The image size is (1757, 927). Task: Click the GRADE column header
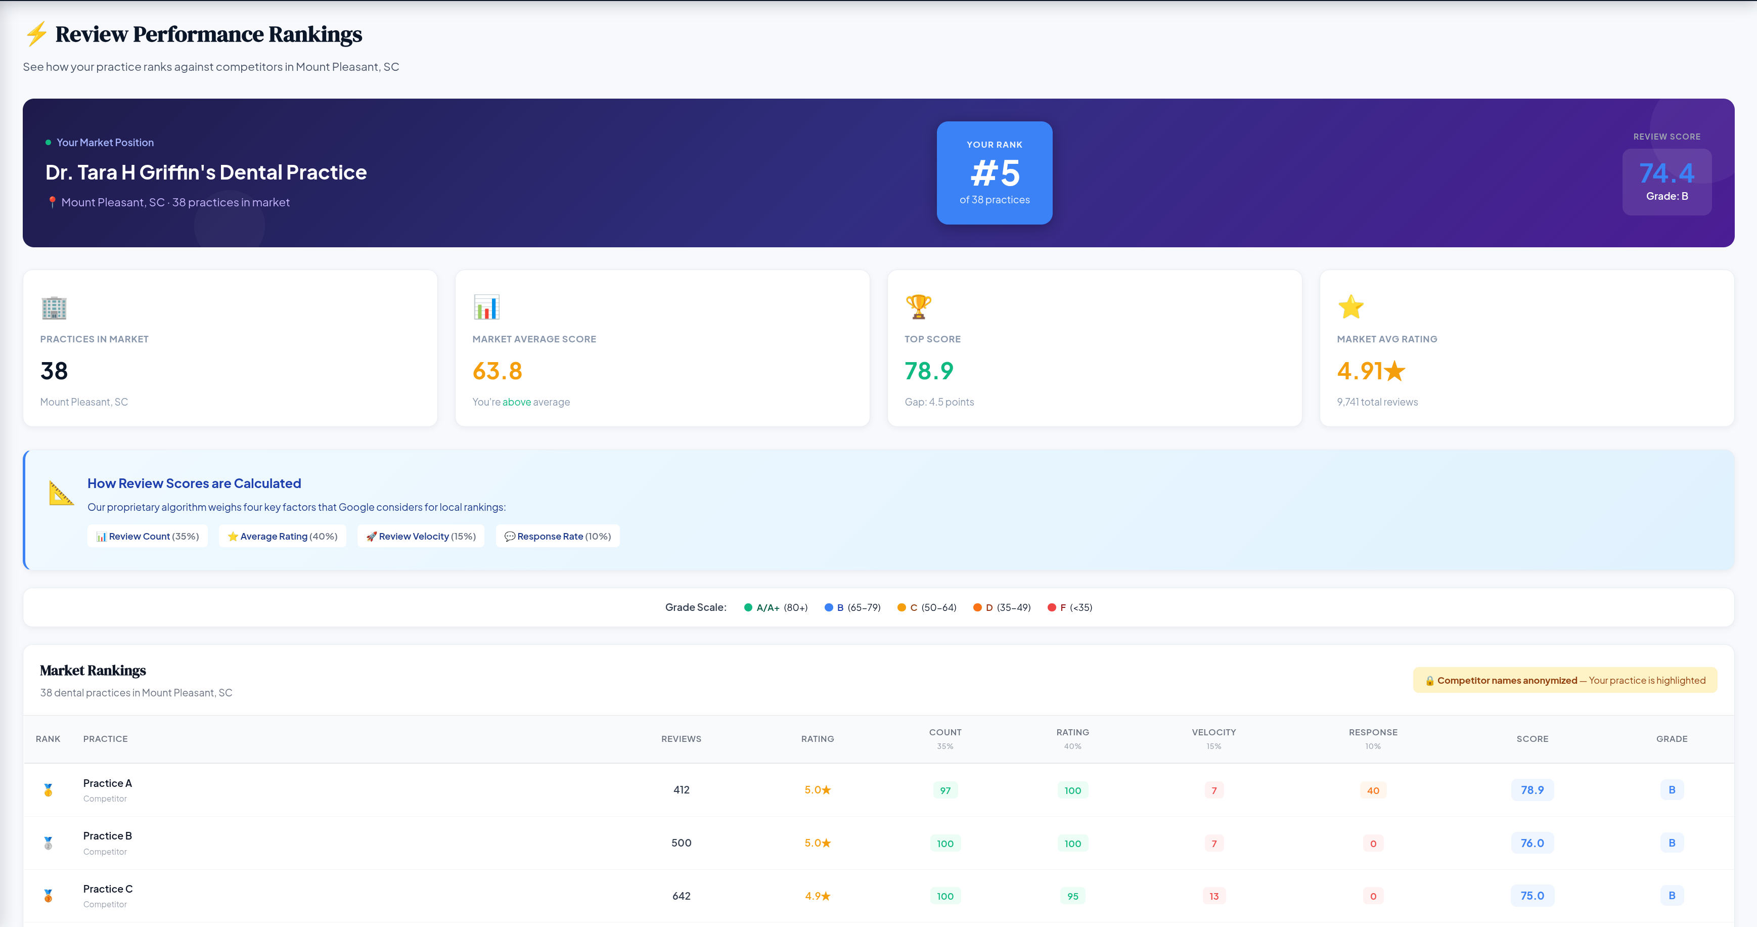[1672, 739]
